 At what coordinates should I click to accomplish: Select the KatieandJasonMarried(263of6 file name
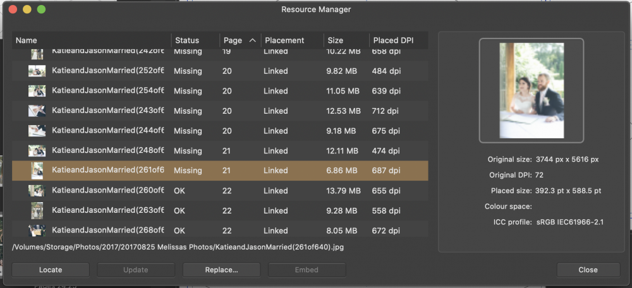[x=108, y=210]
